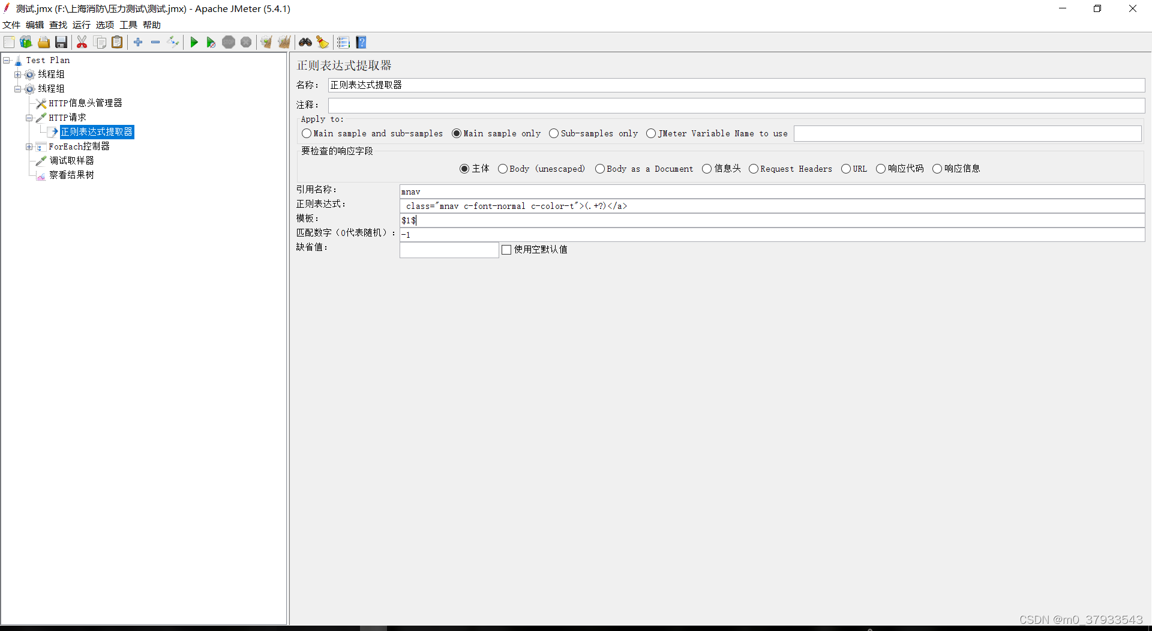Open 编辑 menu
Screen dimensions: 1152x631
[x=35, y=25]
